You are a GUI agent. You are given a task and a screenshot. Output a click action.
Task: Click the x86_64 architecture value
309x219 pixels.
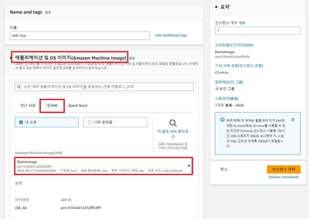pyautogui.click(x=21, y=208)
